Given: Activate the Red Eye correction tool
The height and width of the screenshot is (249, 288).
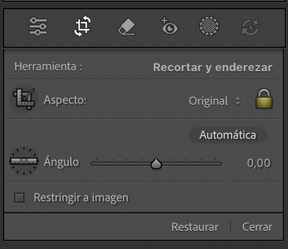Looking at the screenshot, I should tap(169, 26).
